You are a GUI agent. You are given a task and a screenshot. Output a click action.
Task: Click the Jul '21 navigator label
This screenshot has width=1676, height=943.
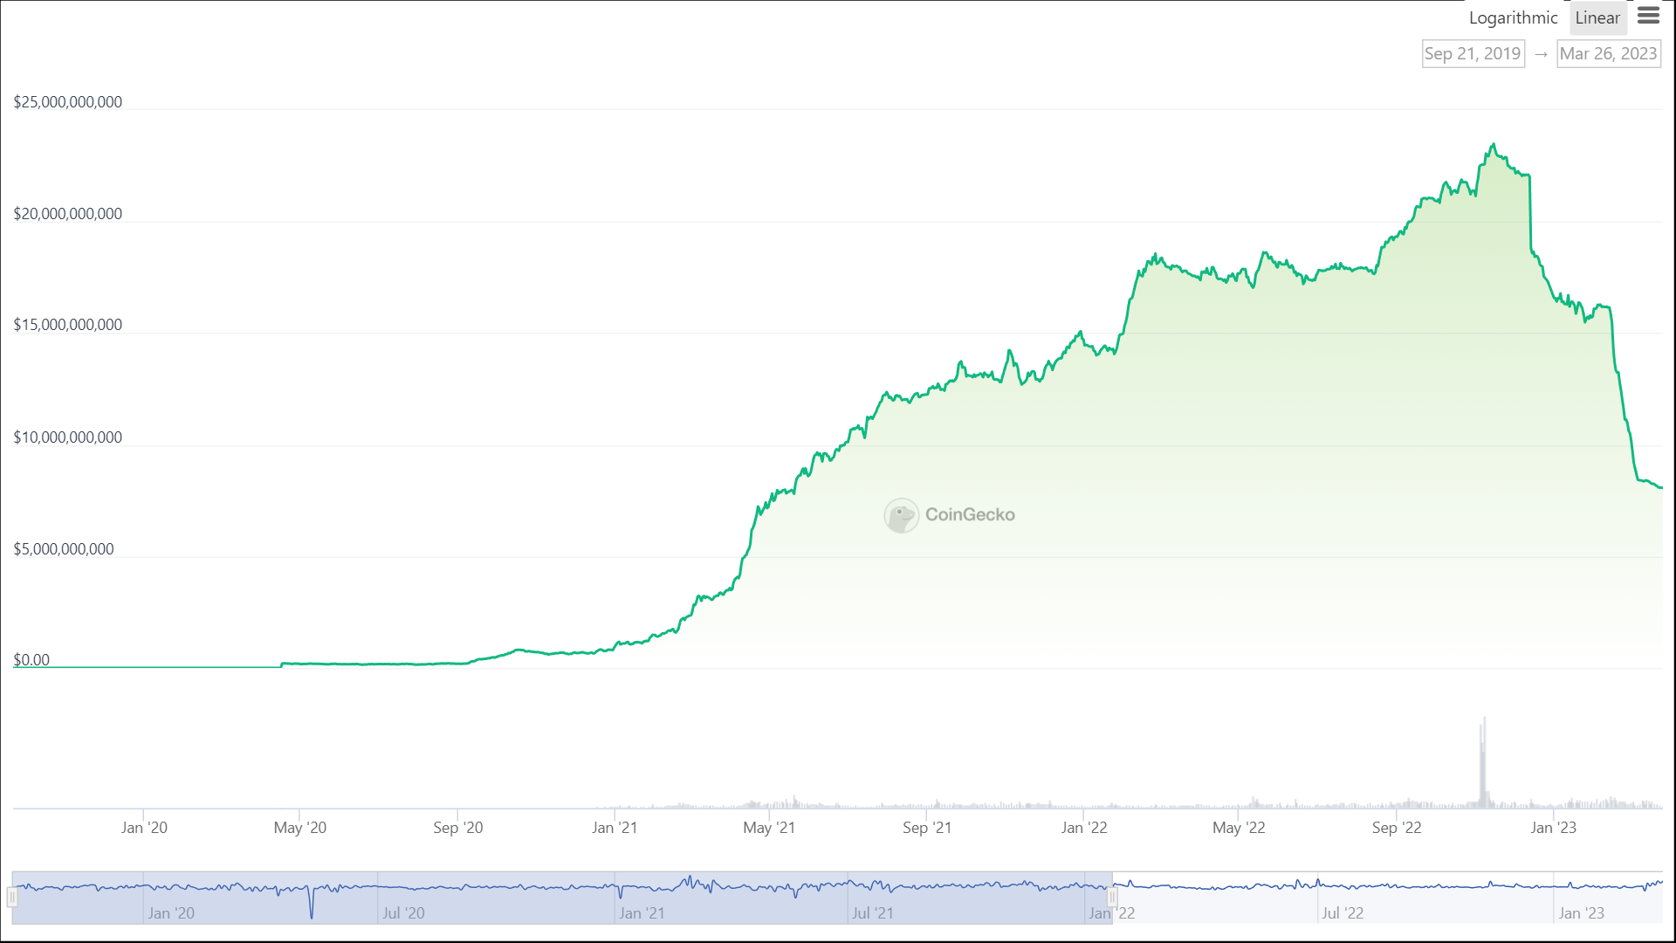(x=873, y=913)
